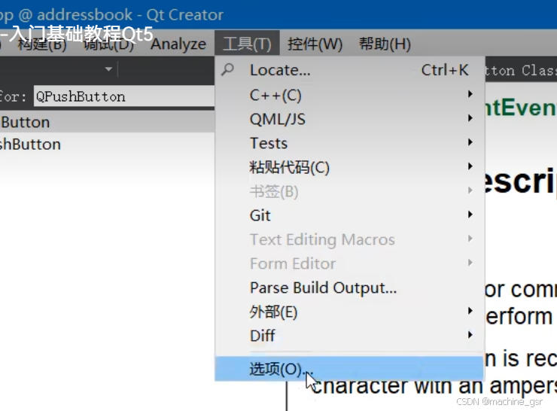This screenshot has height=411, width=557.
Task: Expand the 粘贴代码(C) submenu arrow
Action: 470,166
